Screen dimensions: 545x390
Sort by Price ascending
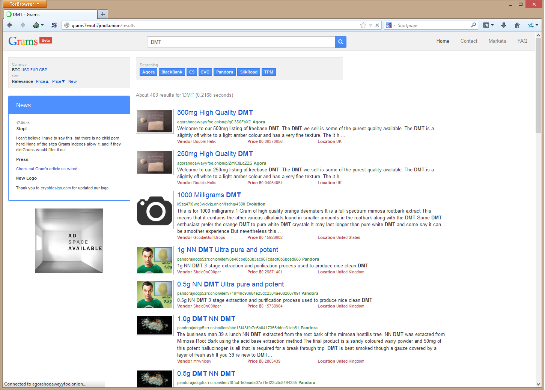(x=42, y=81)
